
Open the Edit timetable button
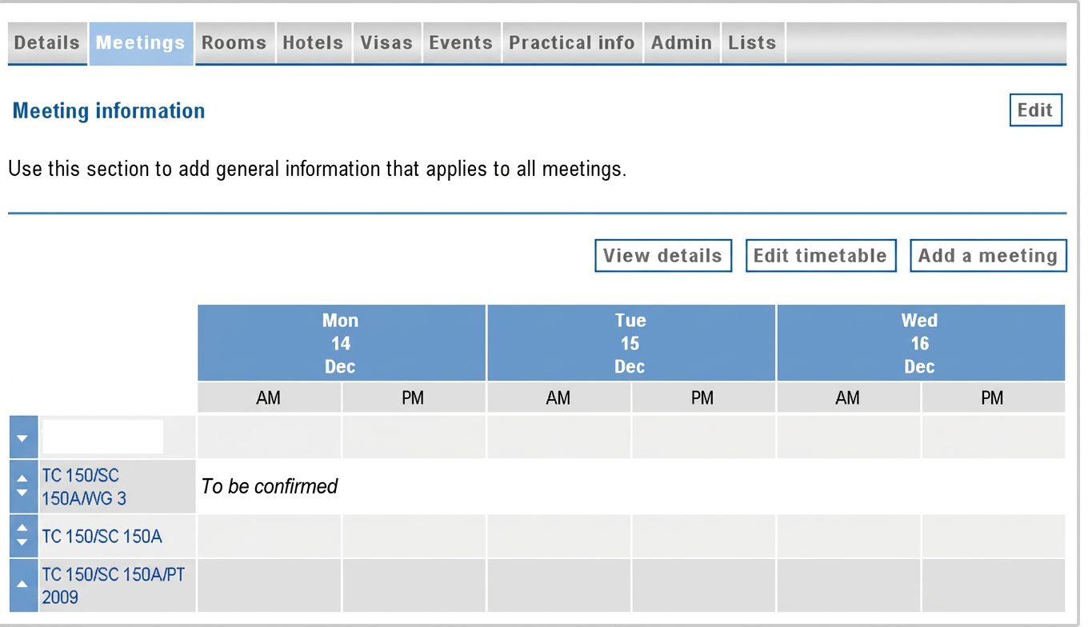[x=821, y=256]
